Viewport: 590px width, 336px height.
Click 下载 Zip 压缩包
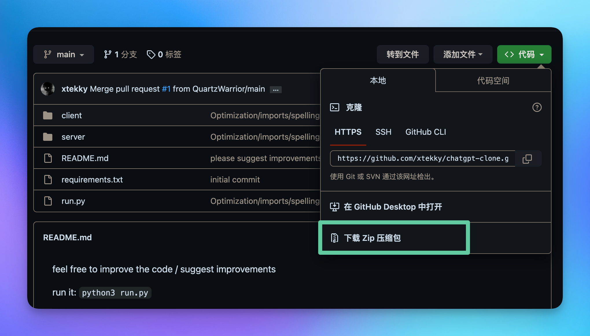pyautogui.click(x=372, y=238)
